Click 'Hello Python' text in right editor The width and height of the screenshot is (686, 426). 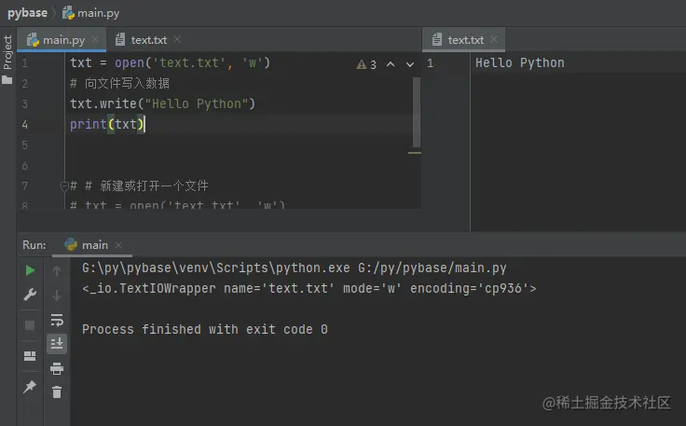(x=520, y=63)
